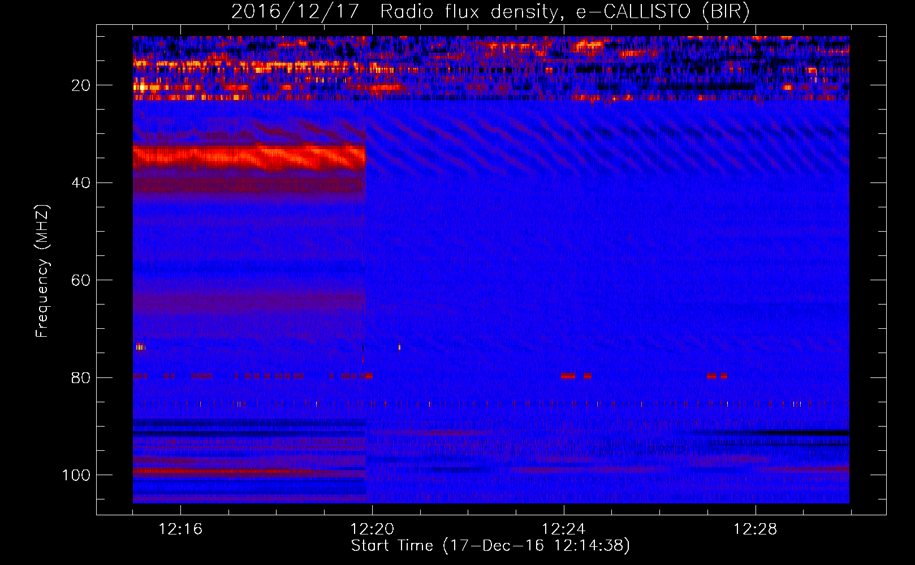Click the 12:16 time tick label
The width and height of the screenshot is (915, 565).
coord(180,529)
